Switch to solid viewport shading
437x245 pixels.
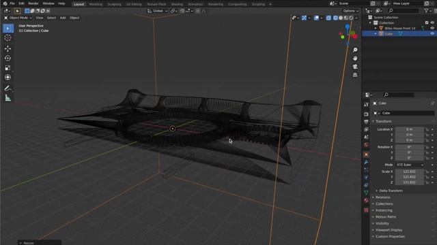pos(341,18)
